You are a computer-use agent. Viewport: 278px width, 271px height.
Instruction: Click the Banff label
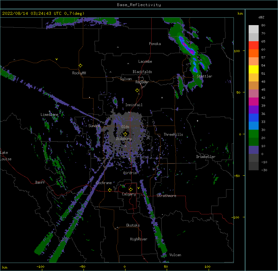40,182
